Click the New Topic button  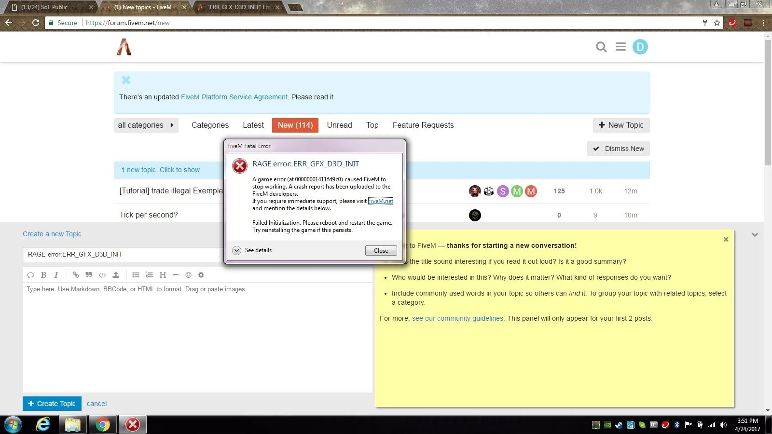coord(621,125)
